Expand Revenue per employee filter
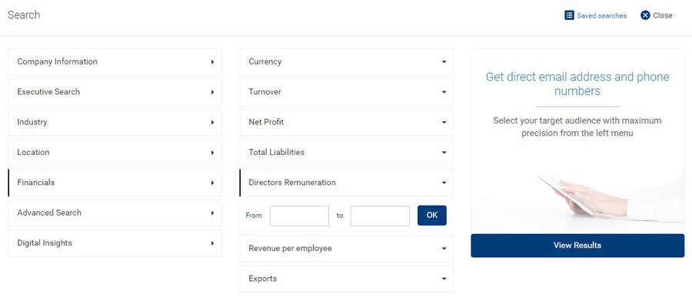 click(346, 249)
